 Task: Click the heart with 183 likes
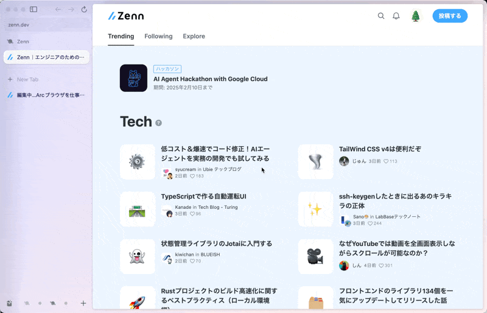192,176
